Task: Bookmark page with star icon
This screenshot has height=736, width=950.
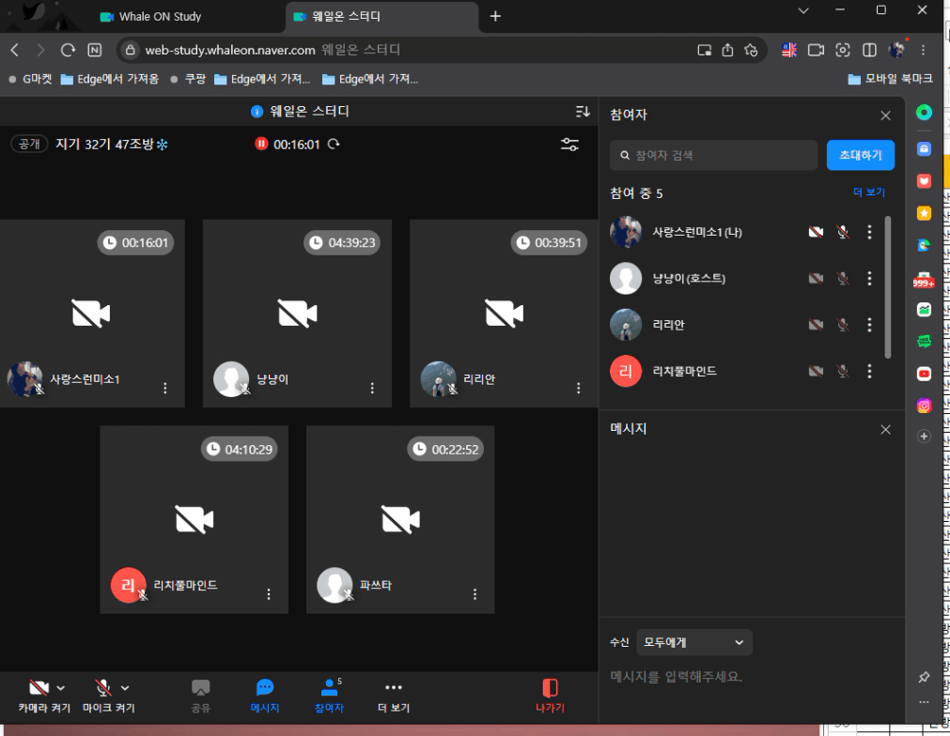Action: (x=752, y=50)
